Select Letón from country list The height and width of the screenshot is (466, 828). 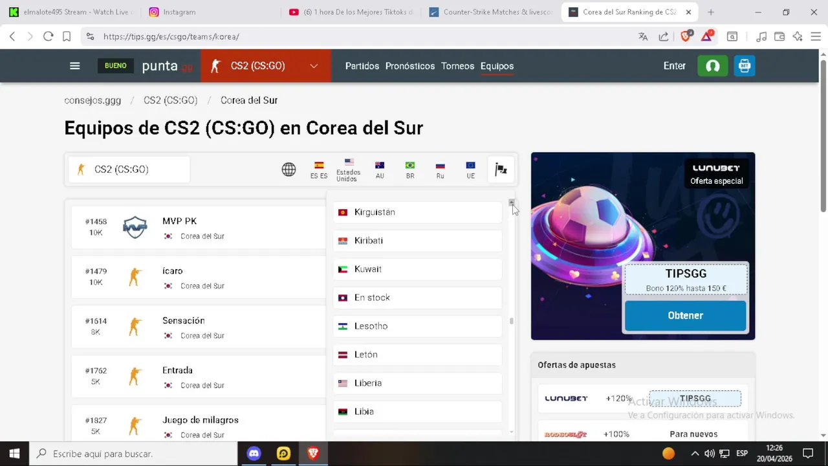click(x=417, y=355)
